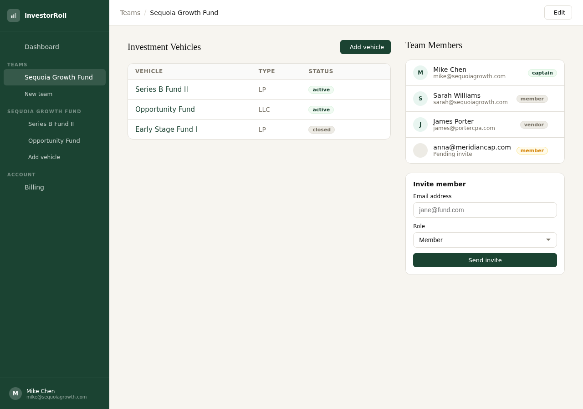Click the InvestorRoll logo icon

(x=14, y=15)
